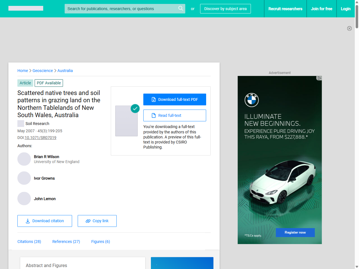Close the top advertisement banner
Screen dimensions: 359x269
(x=349, y=28)
